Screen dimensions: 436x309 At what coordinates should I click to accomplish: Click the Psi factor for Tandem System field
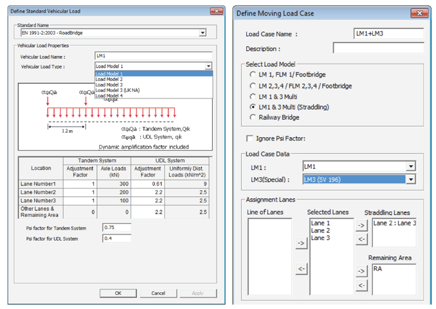(116, 227)
